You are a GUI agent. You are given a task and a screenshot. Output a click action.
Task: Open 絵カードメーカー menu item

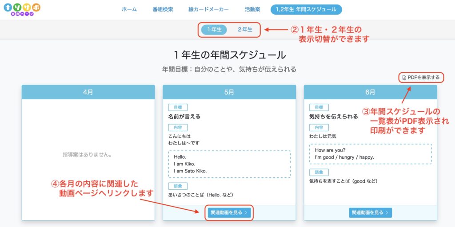tap(208, 9)
